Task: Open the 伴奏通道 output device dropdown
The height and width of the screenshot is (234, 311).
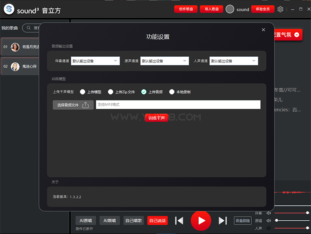Action: 95,61
